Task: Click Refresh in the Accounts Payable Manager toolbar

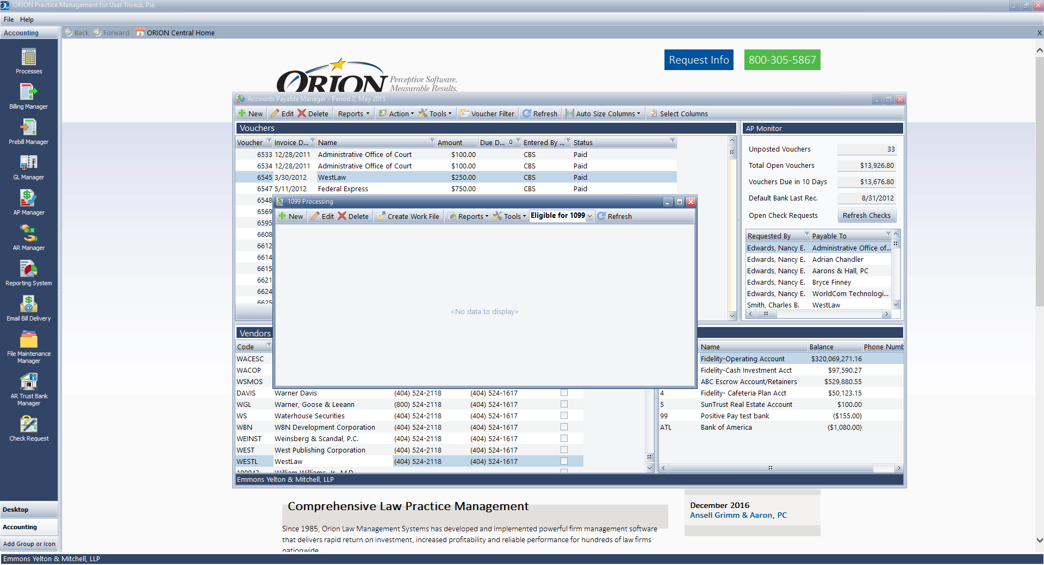Action: coord(540,114)
